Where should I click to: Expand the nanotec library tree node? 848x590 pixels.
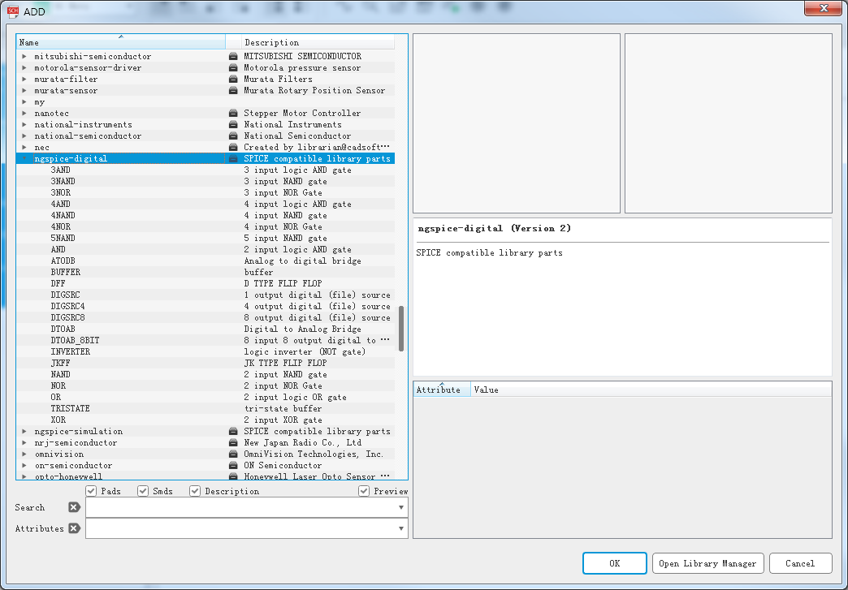[x=24, y=114]
